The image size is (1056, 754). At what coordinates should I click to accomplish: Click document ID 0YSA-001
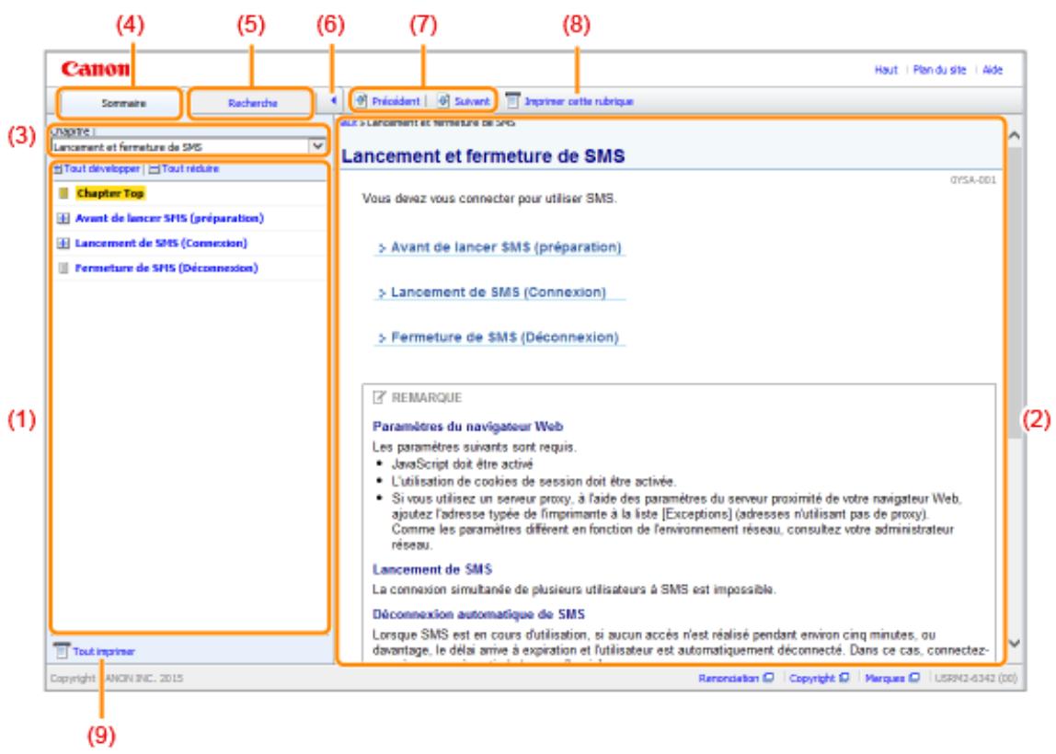972,179
